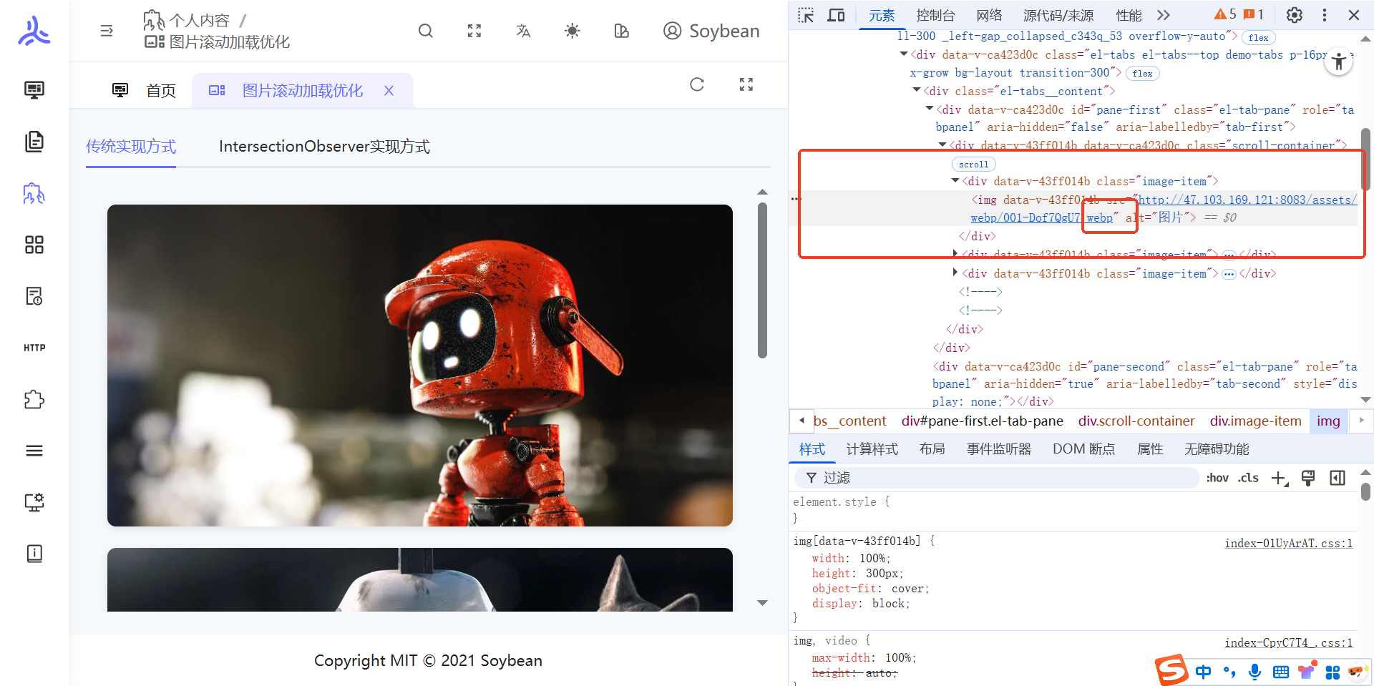
Task: Enable the .cls class editor toggle
Action: click(x=1248, y=477)
